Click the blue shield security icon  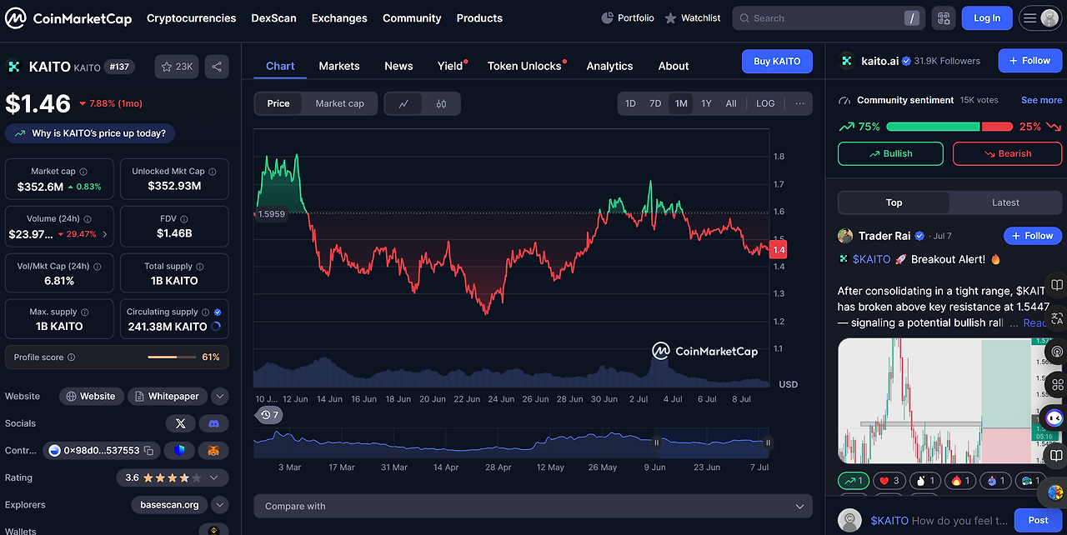point(179,451)
